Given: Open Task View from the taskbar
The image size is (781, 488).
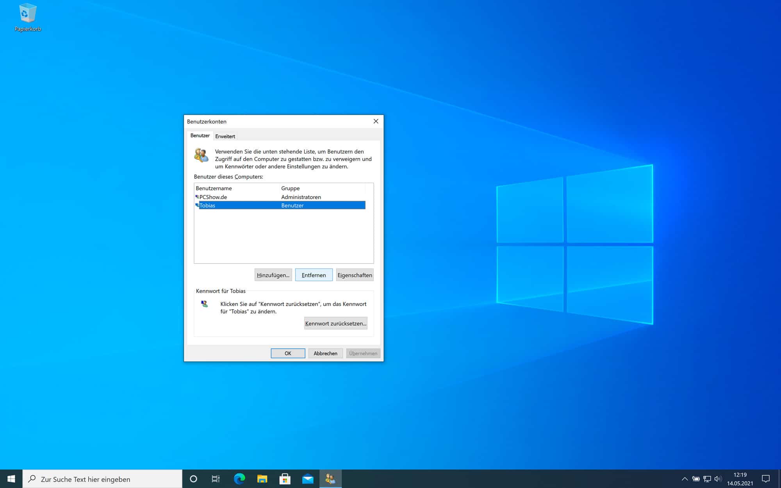Looking at the screenshot, I should tap(216, 479).
